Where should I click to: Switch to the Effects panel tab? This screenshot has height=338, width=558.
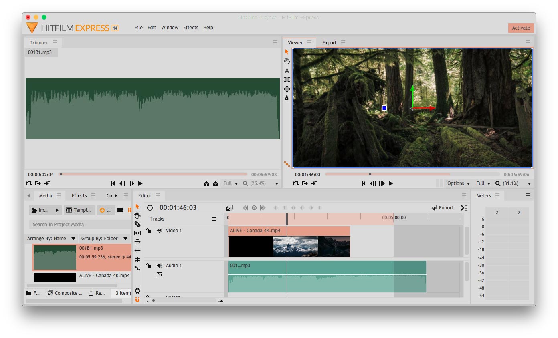coord(79,196)
